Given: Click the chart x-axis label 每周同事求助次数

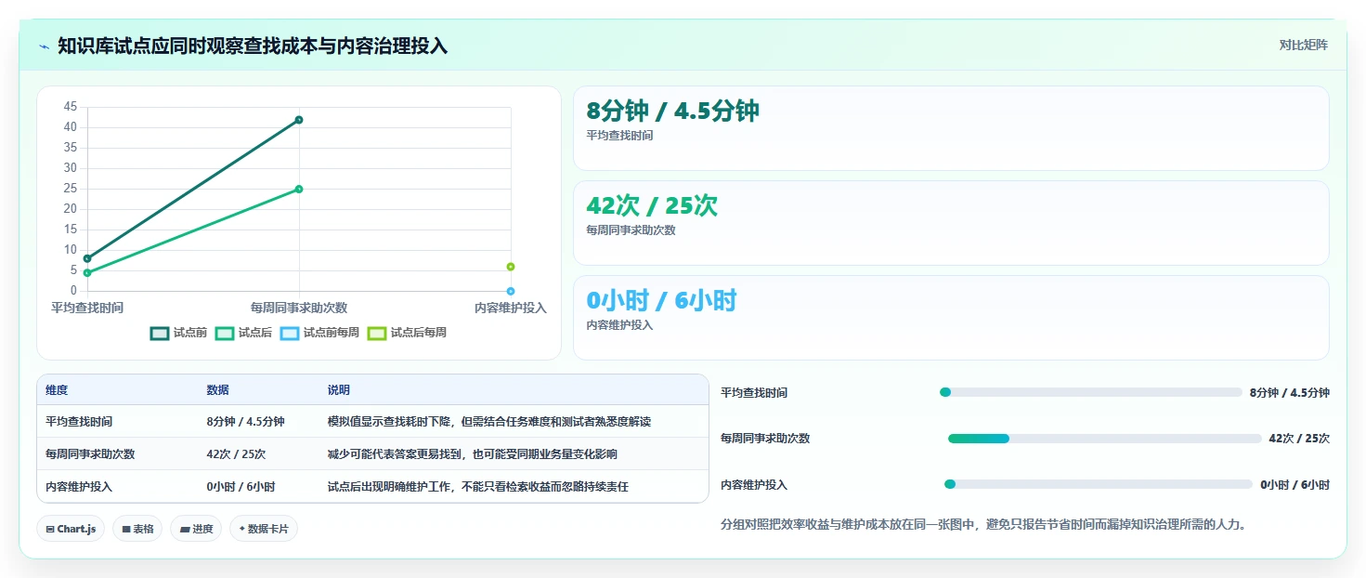Looking at the screenshot, I should tap(299, 308).
